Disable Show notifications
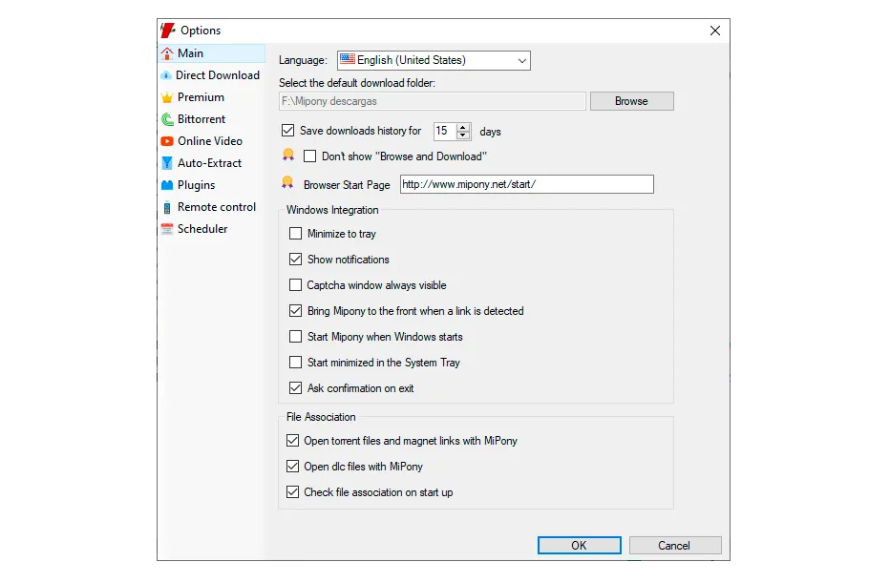890x583 pixels. point(295,260)
